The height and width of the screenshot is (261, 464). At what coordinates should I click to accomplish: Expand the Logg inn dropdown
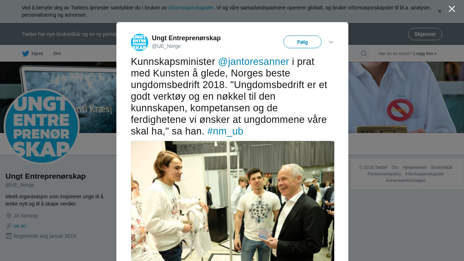425,54
